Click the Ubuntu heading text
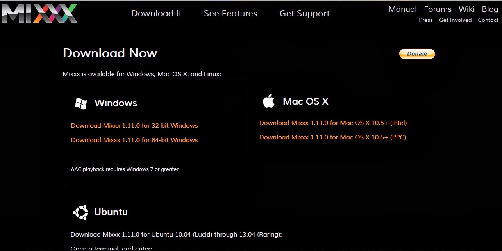502x251 pixels. point(111,212)
